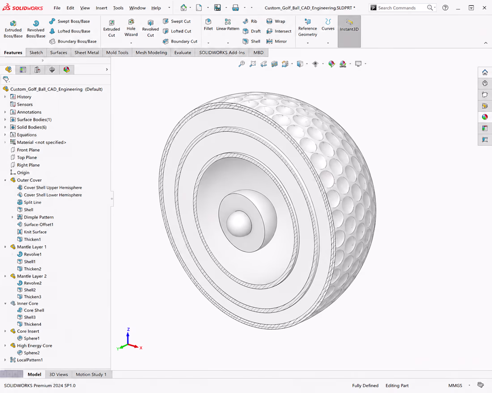Expand the Dimple Pattern feature
Viewport: 492px width, 393px height.
[13, 217]
